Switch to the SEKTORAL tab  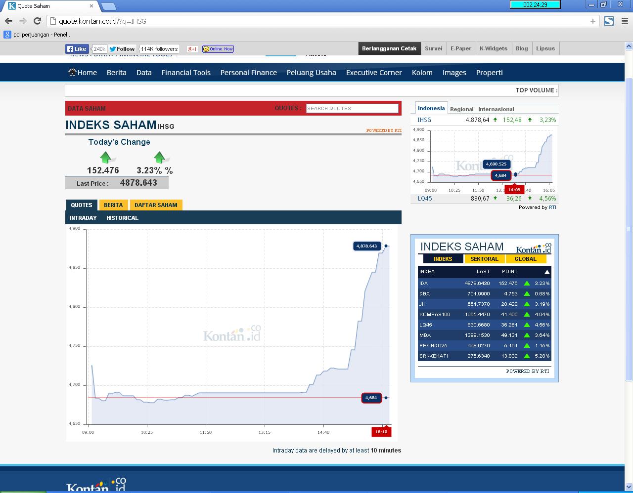[x=484, y=259]
